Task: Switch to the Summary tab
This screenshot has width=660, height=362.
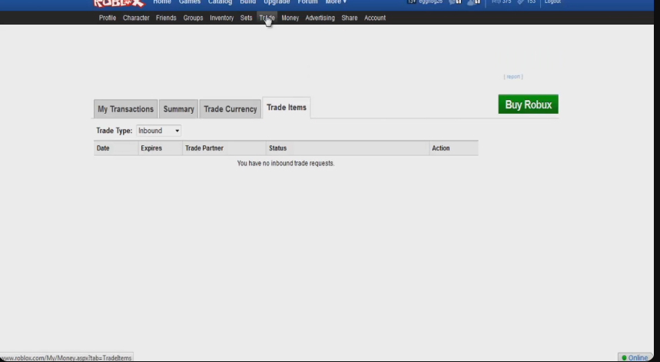Action: coord(178,109)
